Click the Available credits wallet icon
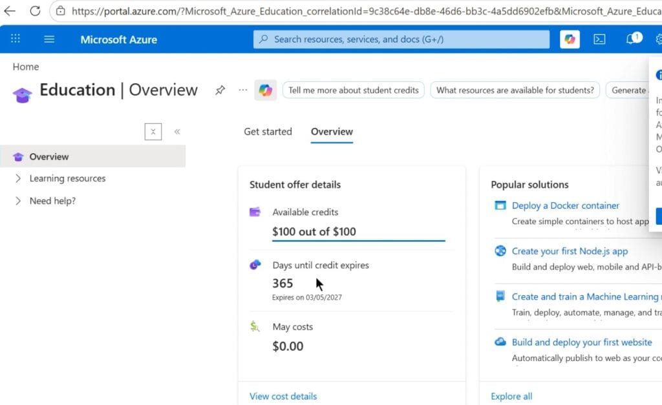Screen dimensions: 662x405 point(255,212)
